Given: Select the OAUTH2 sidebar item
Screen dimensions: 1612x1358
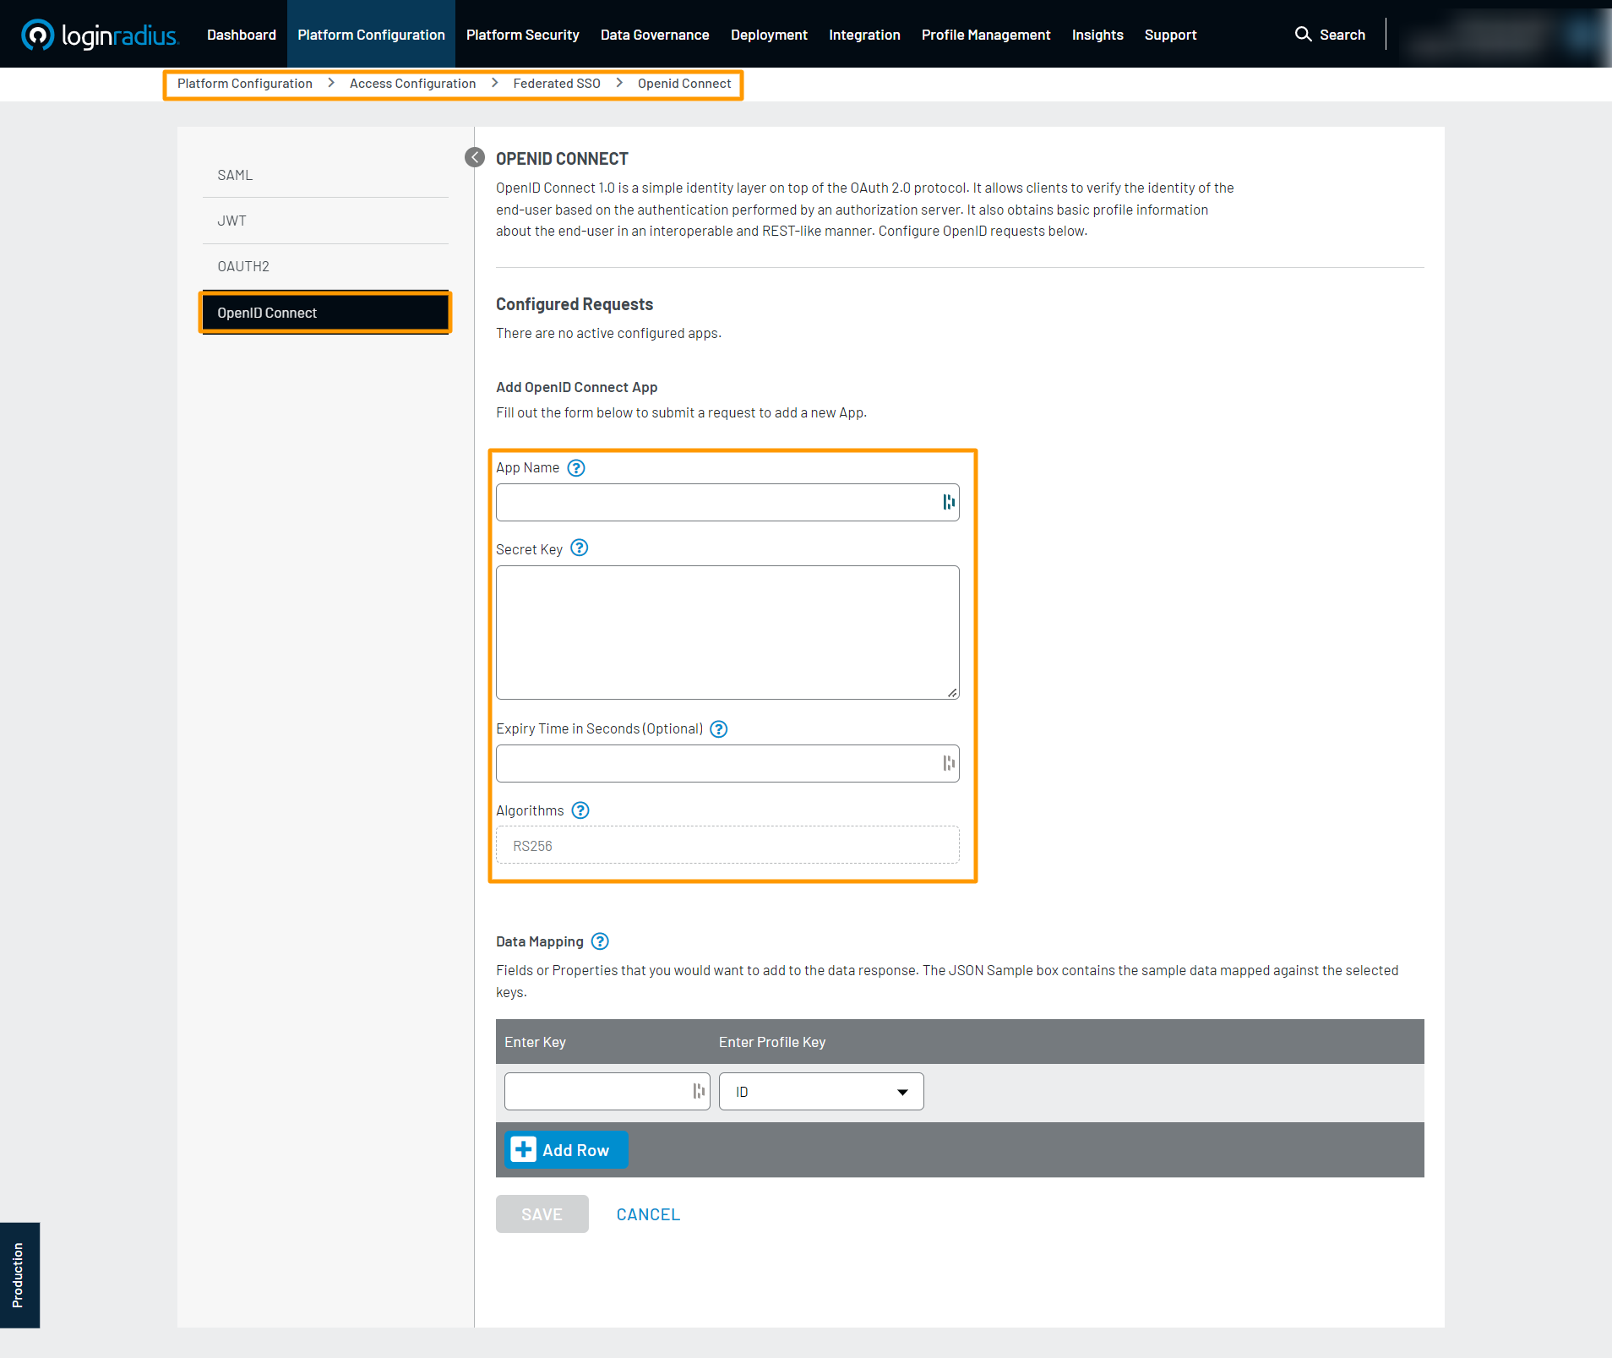Looking at the screenshot, I should click(x=325, y=266).
